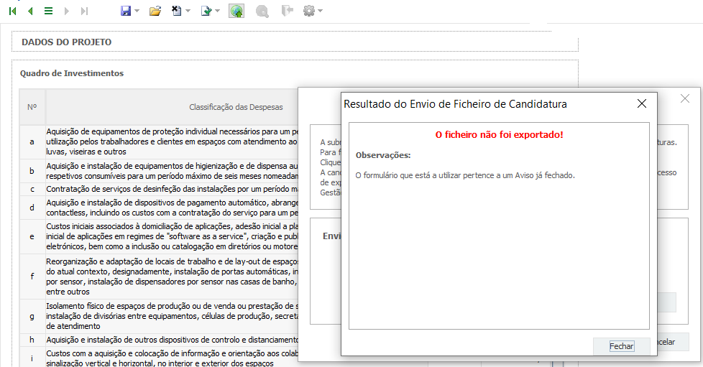Click 'Reorganização e adaptação de locais' description
The width and height of the screenshot is (703, 367).
click(172, 277)
